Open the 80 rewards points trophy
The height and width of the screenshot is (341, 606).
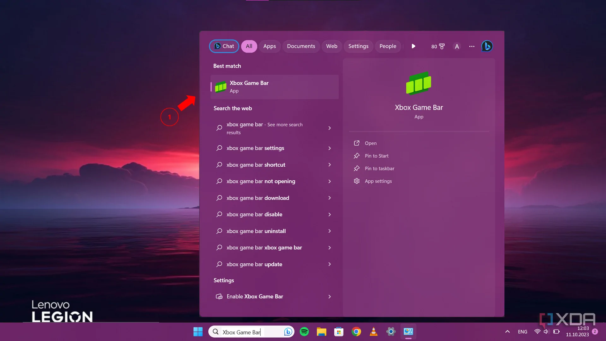[438, 46]
